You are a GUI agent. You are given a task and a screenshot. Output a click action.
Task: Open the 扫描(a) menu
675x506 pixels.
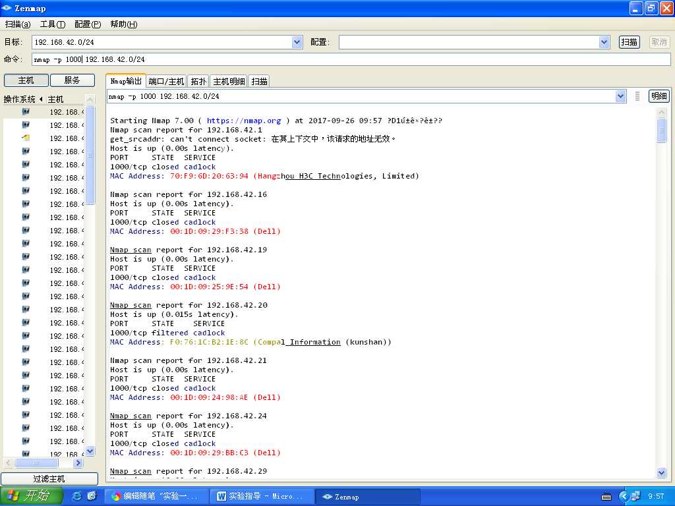18,24
